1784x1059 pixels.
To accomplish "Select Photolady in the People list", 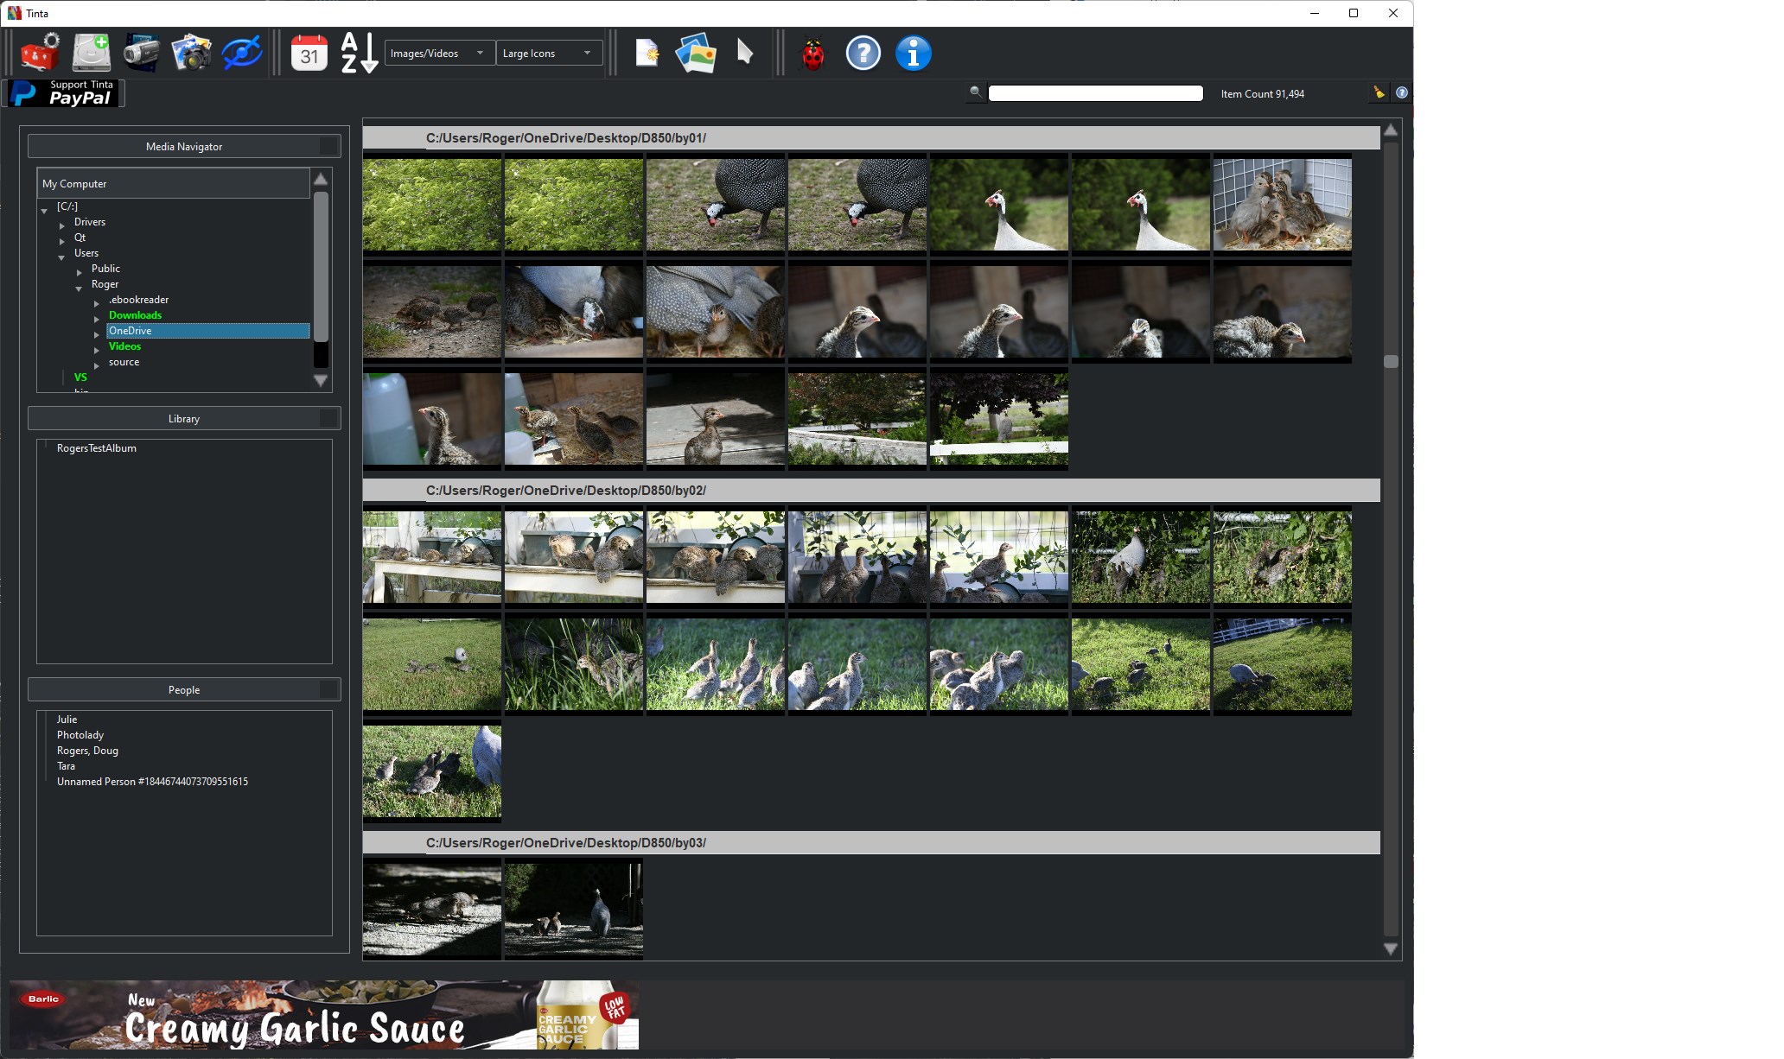I will (80, 735).
